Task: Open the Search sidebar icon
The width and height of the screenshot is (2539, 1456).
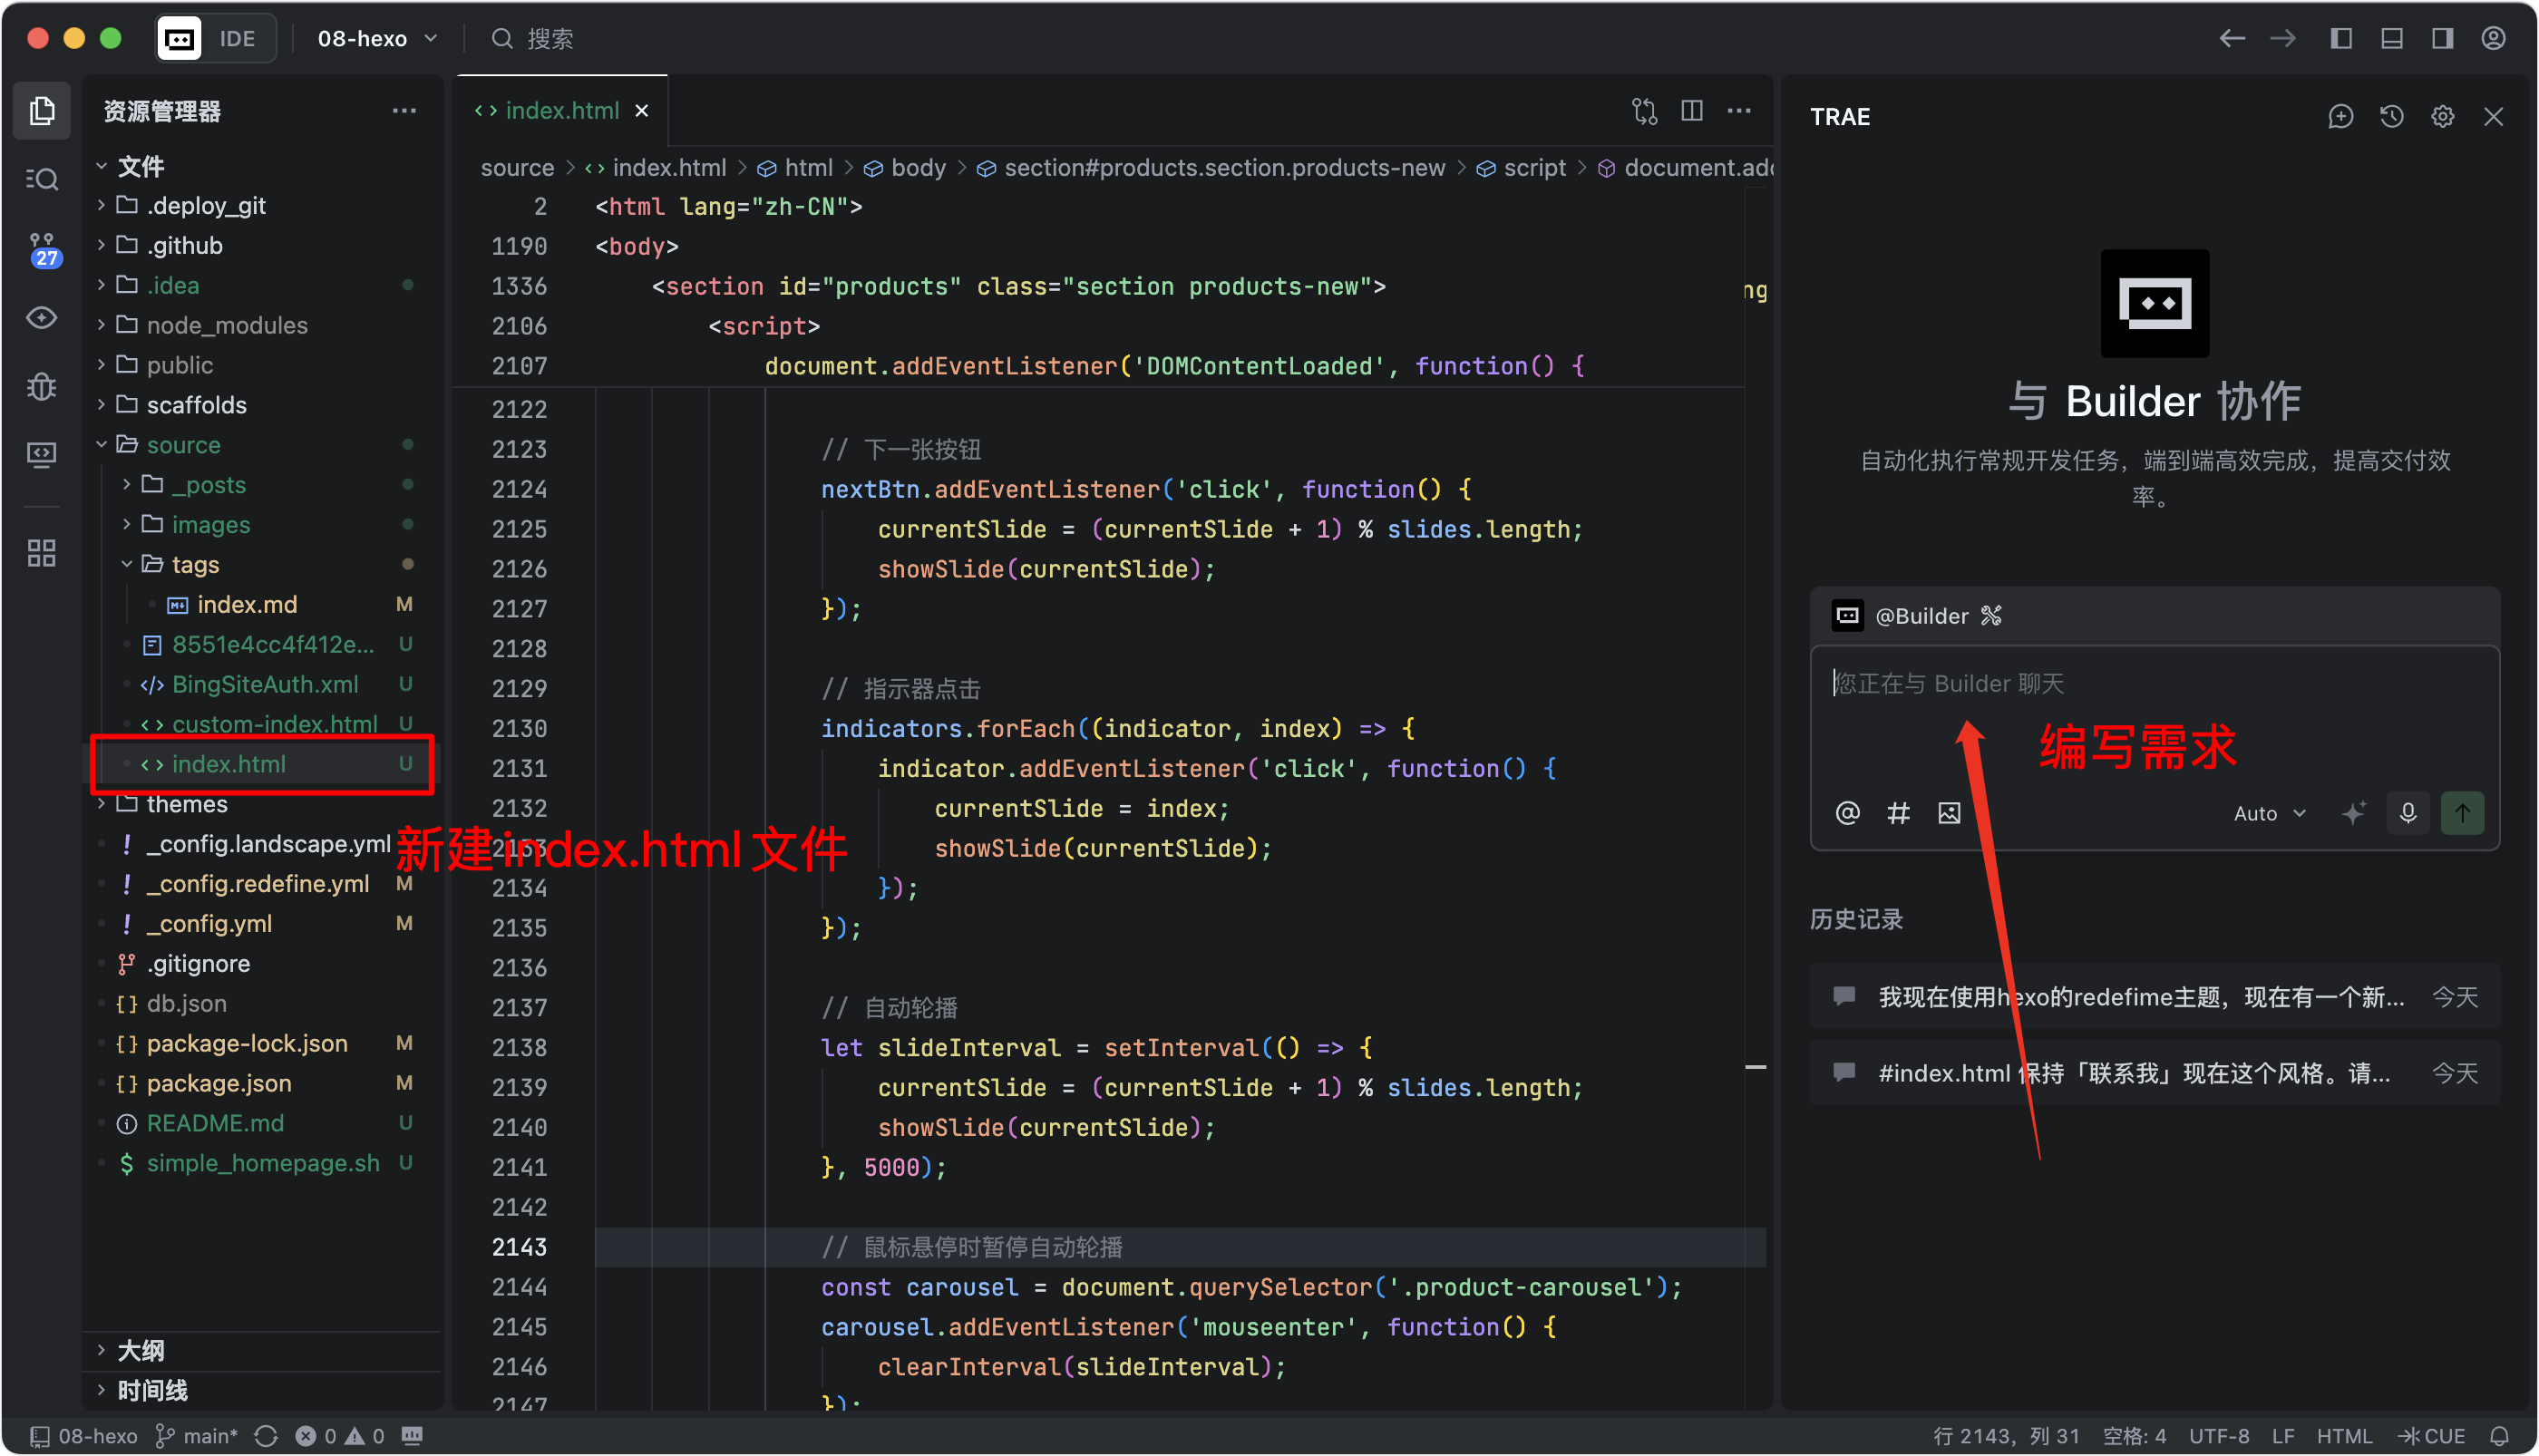Action: [42, 179]
